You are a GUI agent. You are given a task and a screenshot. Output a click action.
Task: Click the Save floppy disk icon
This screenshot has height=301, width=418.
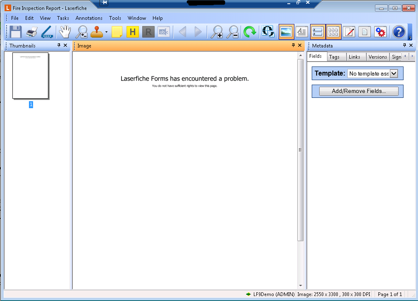tap(15, 32)
